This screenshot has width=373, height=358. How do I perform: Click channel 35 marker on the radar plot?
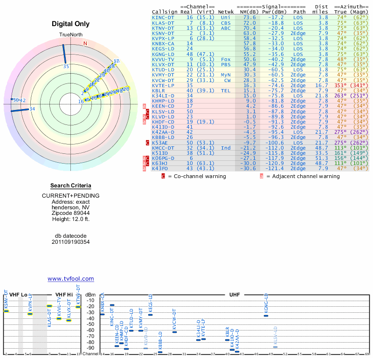66,66
